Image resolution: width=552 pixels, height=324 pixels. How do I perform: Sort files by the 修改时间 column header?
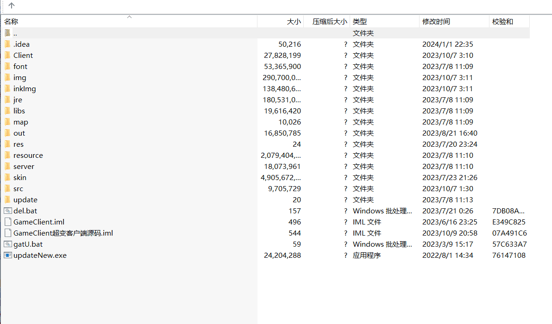[436, 21]
